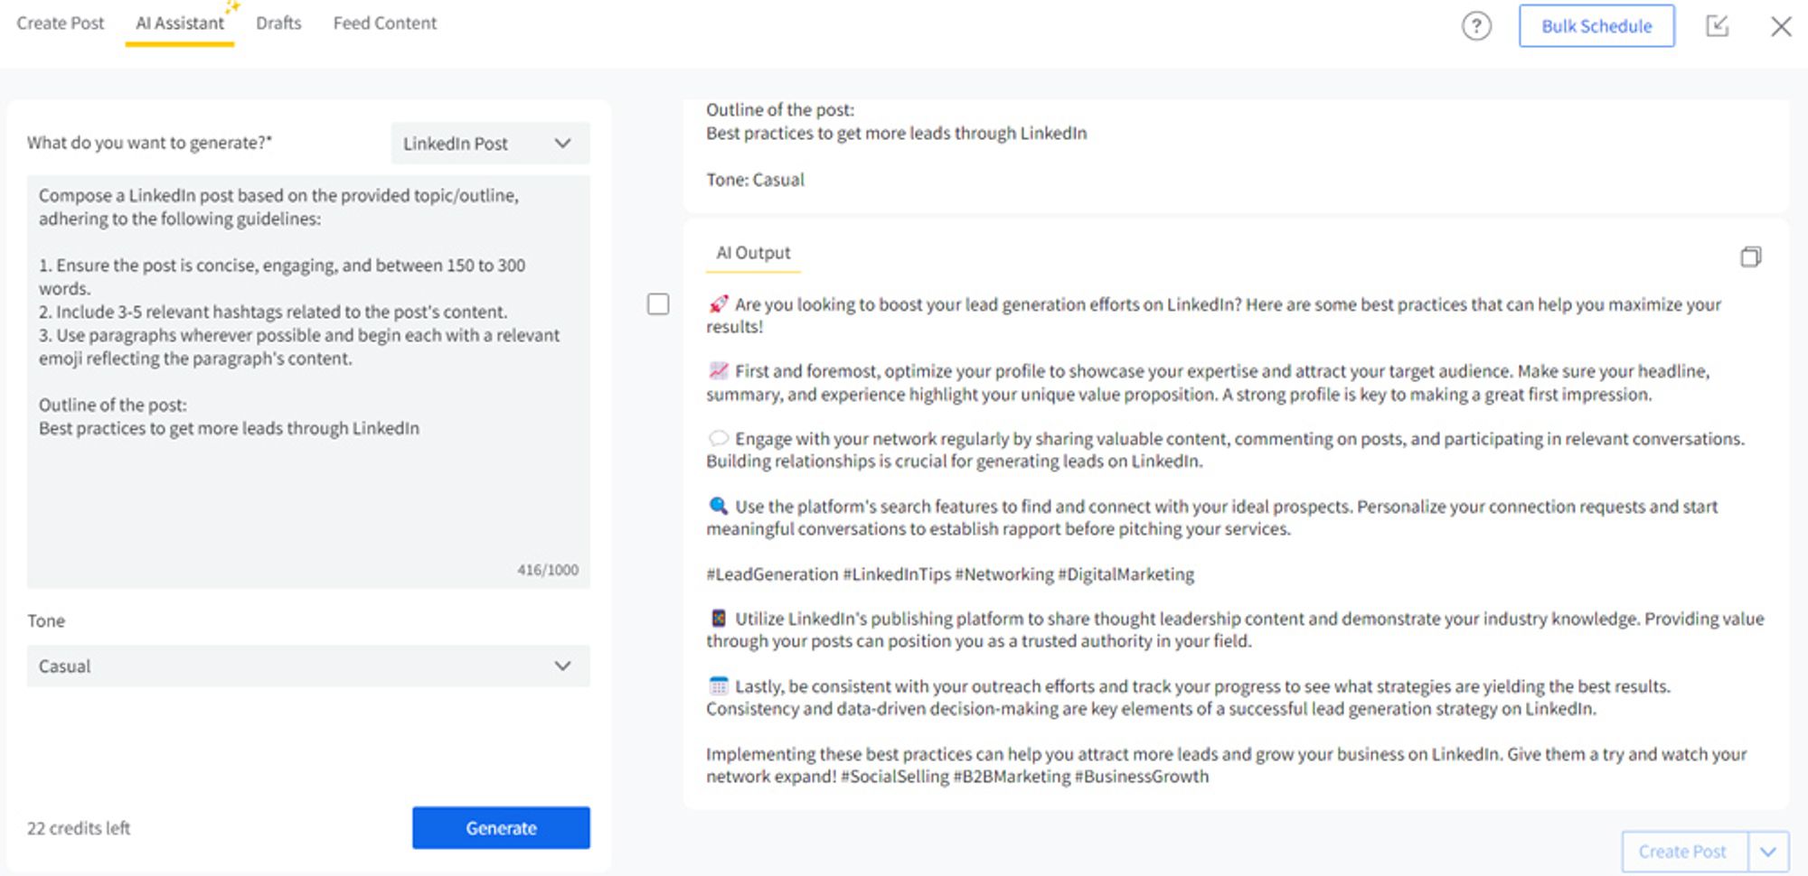Go to the Feed Content tab

[x=384, y=23]
